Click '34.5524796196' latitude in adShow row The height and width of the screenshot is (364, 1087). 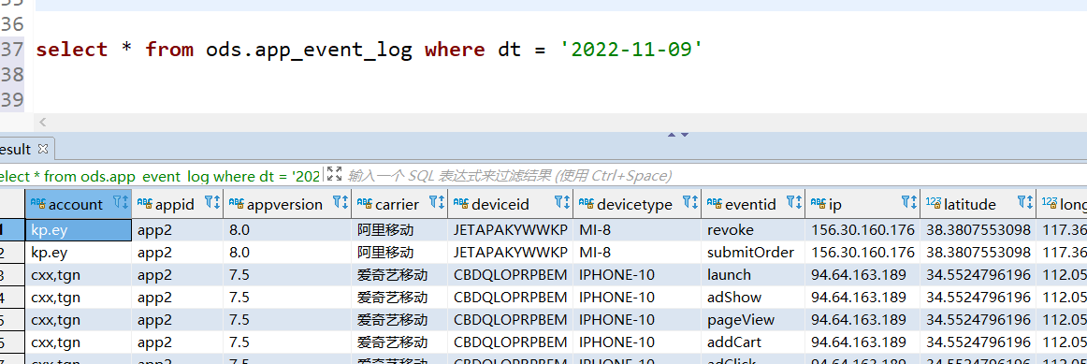coord(978,298)
